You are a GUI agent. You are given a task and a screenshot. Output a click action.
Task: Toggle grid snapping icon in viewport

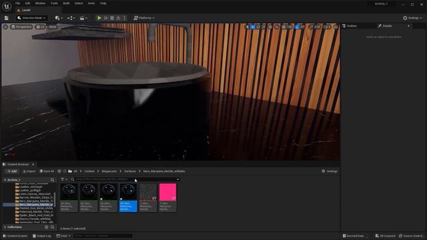pos(284,27)
